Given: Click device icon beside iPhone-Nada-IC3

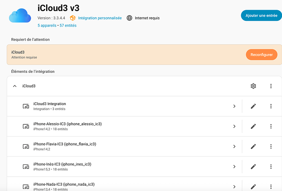Looking at the screenshot, I should pyautogui.click(x=26, y=187).
